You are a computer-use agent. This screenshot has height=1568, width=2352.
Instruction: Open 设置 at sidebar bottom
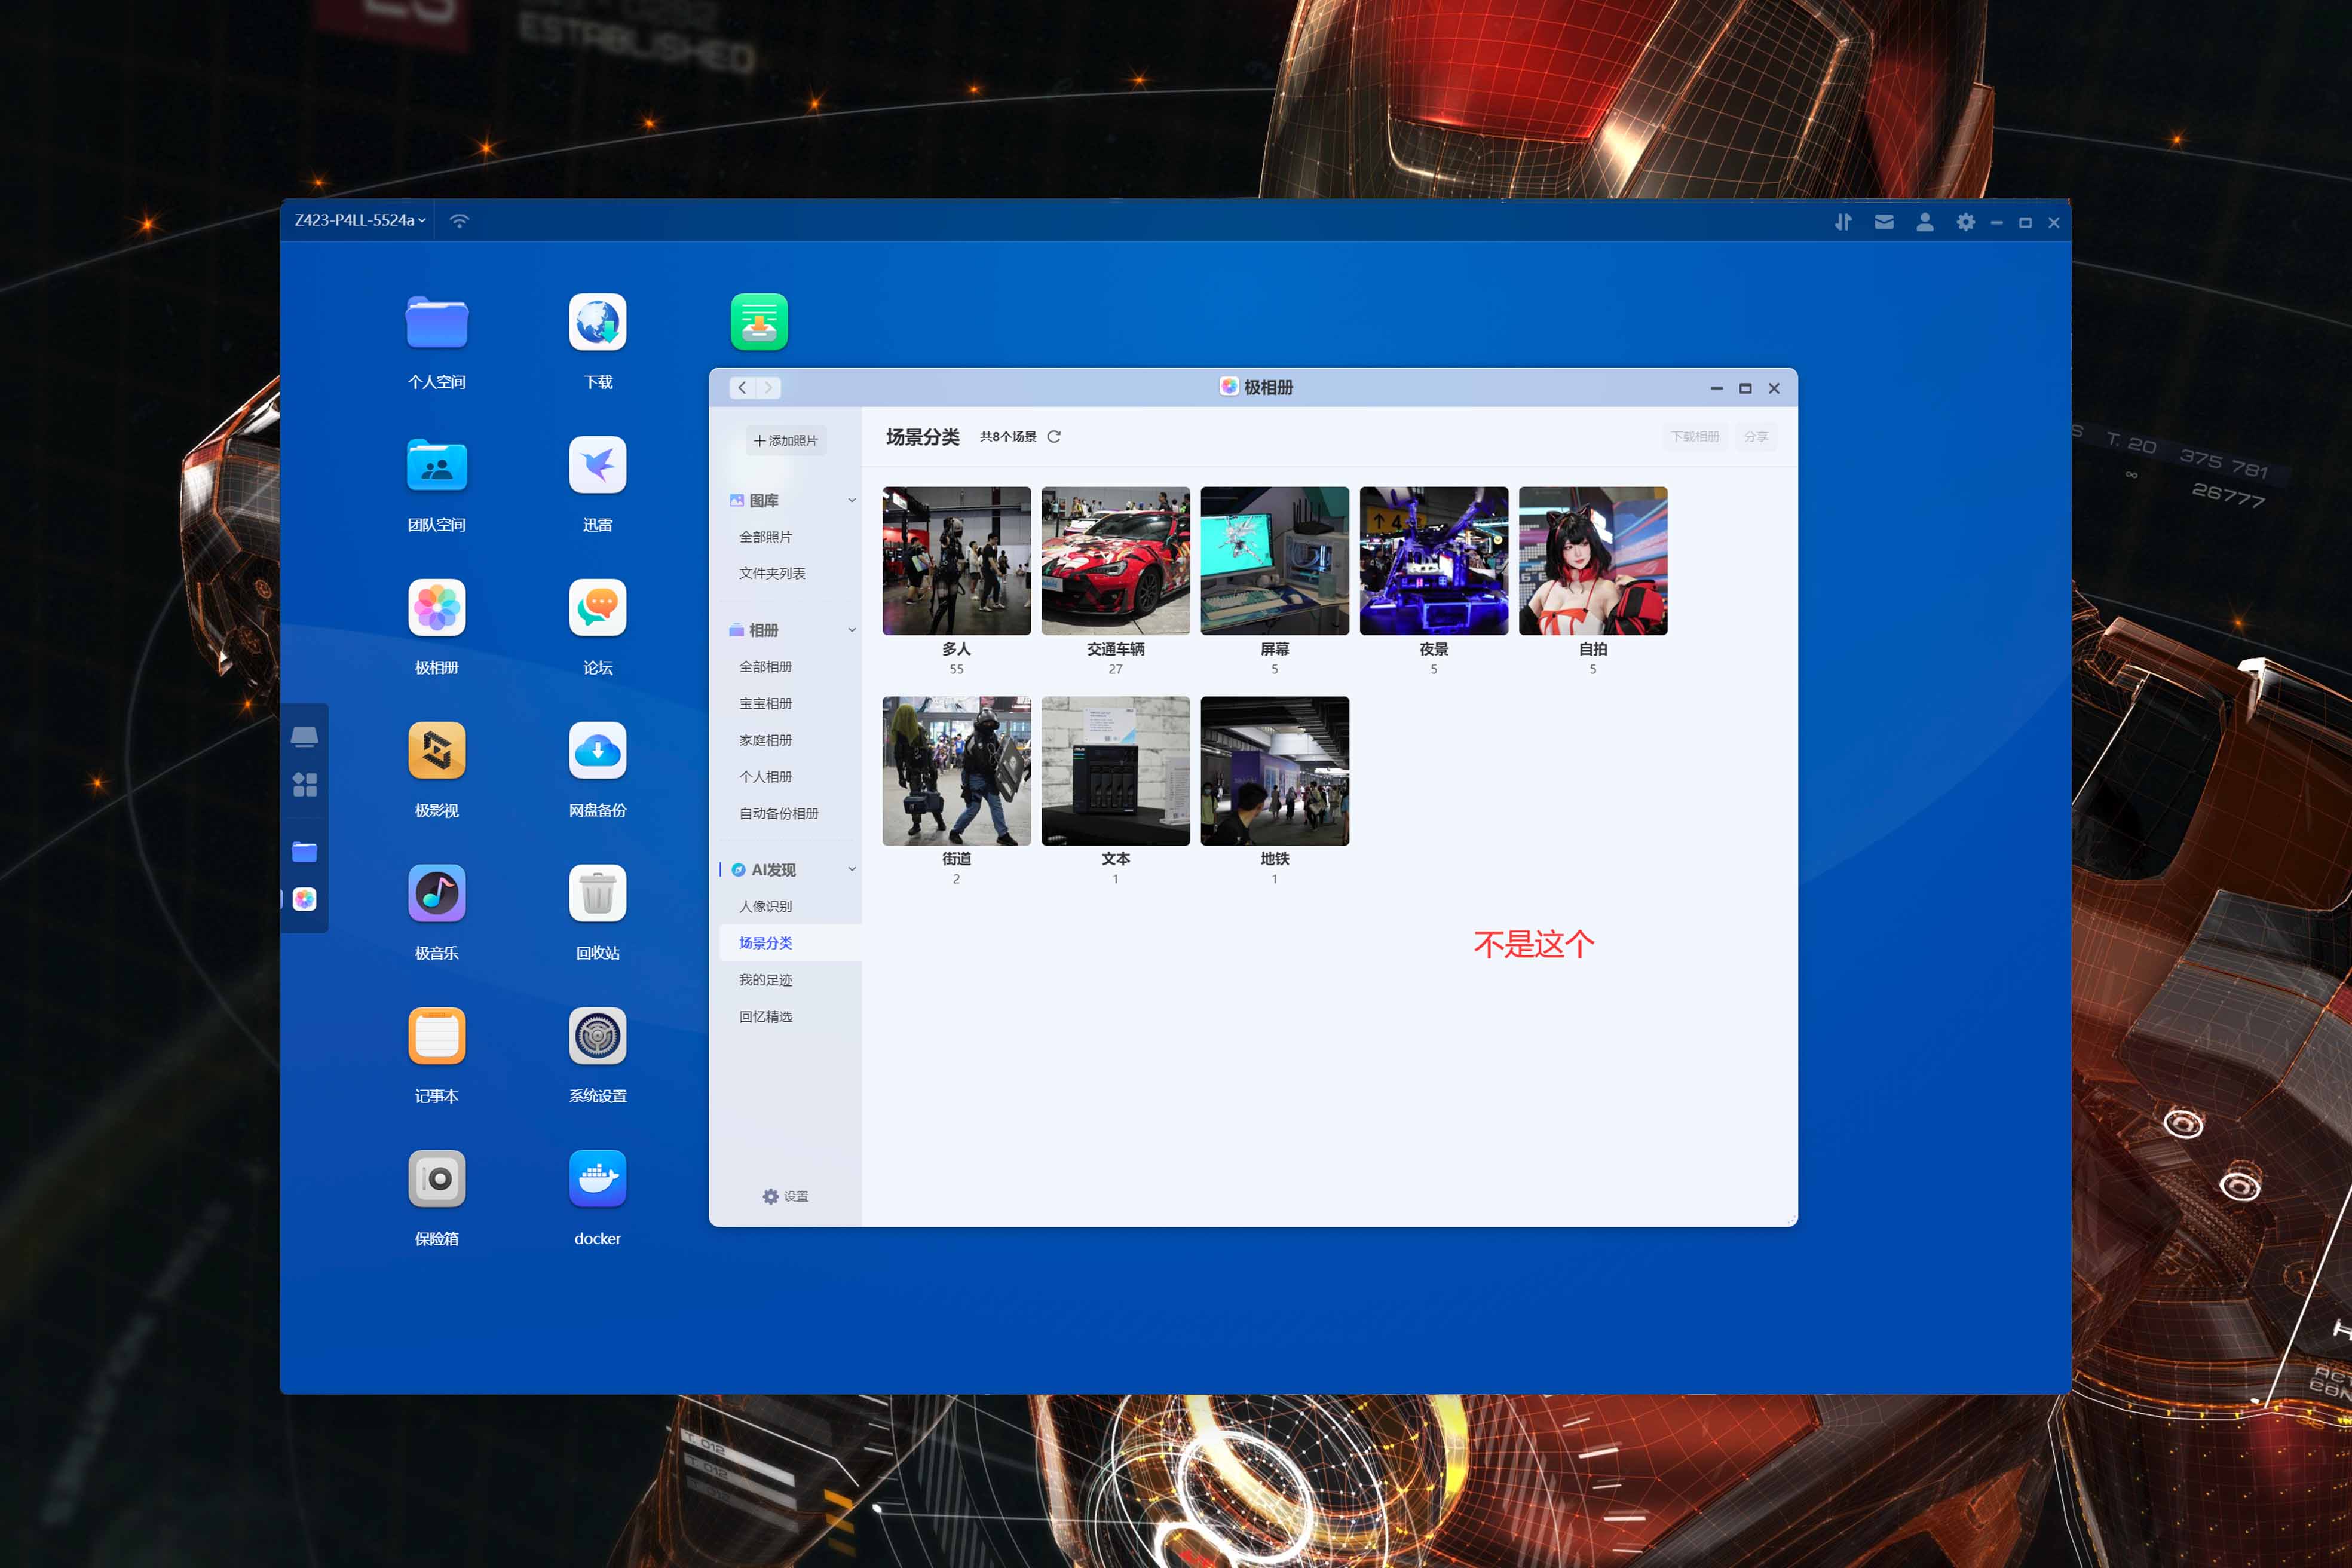coord(786,1197)
